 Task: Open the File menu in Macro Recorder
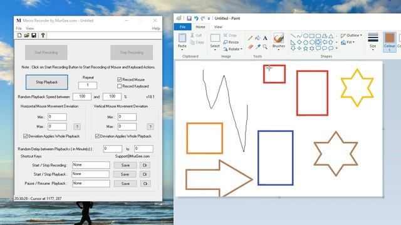[x=19, y=28]
